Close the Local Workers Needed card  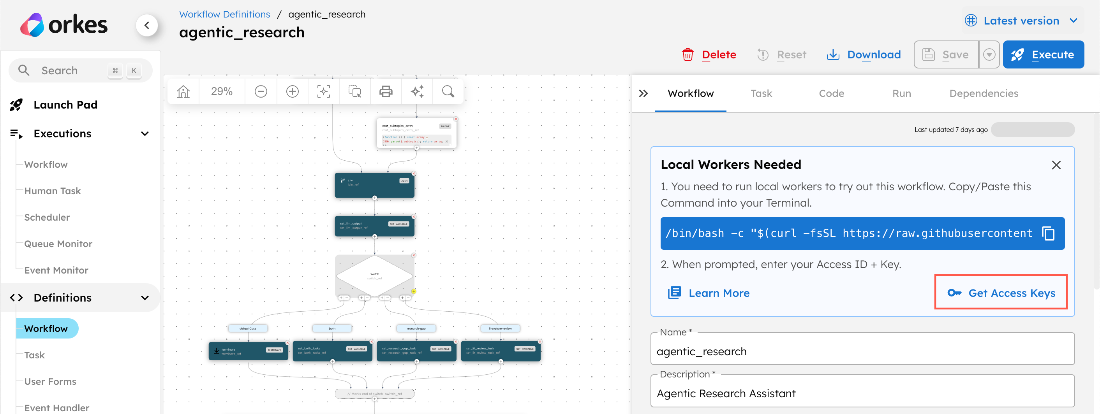(1056, 165)
